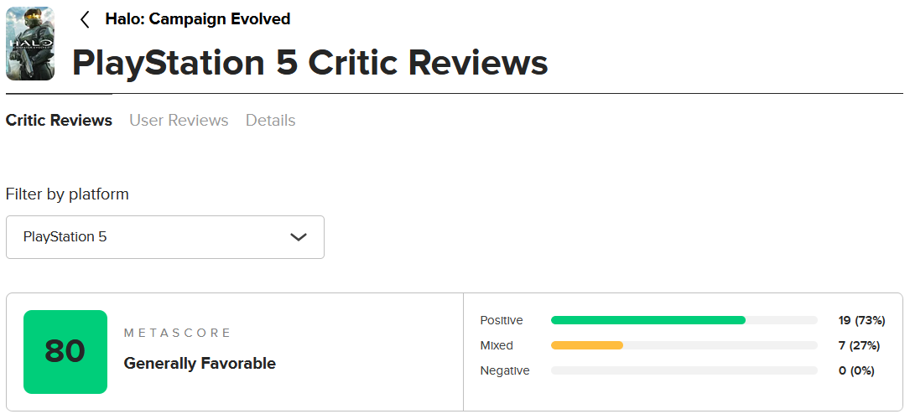Open the Details tab
Viewport: 910px width, 414px height.
point(270,120)
